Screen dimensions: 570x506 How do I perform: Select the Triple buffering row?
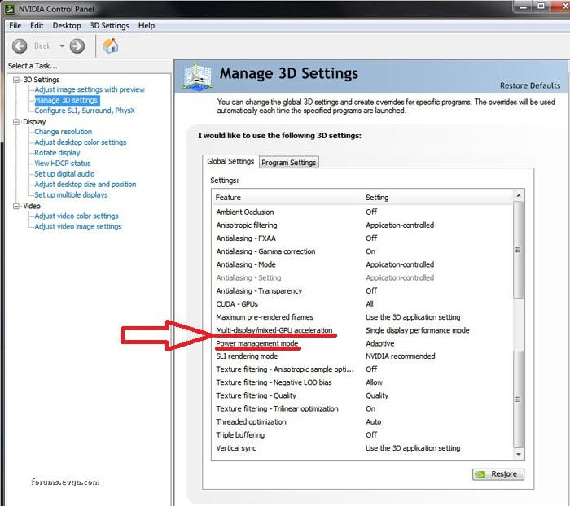[x=362, y=434]
